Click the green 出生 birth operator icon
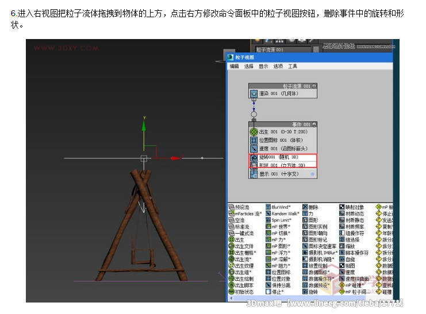Image resolution: width=426 pixels, height=314 pixels. tap(231, 239)
